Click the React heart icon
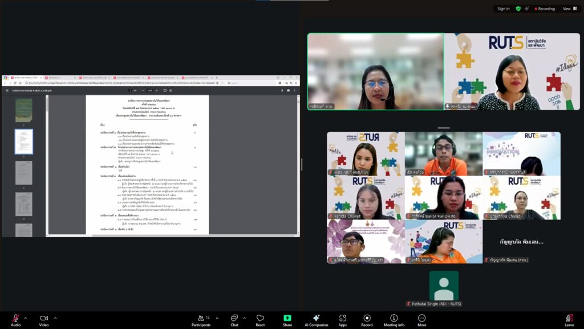The width and height of the screenshot is (584, 329). coord(260,319)
